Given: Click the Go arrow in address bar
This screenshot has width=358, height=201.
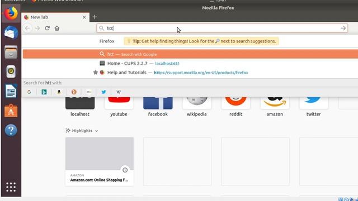Looking at the screenshot, I should (343, 28).
